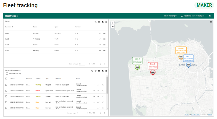Image resolution: width=217 pixels, height=119 pixels.
Task: Open Realtime - last 30 minutes time window
Action: coord(192,16)
